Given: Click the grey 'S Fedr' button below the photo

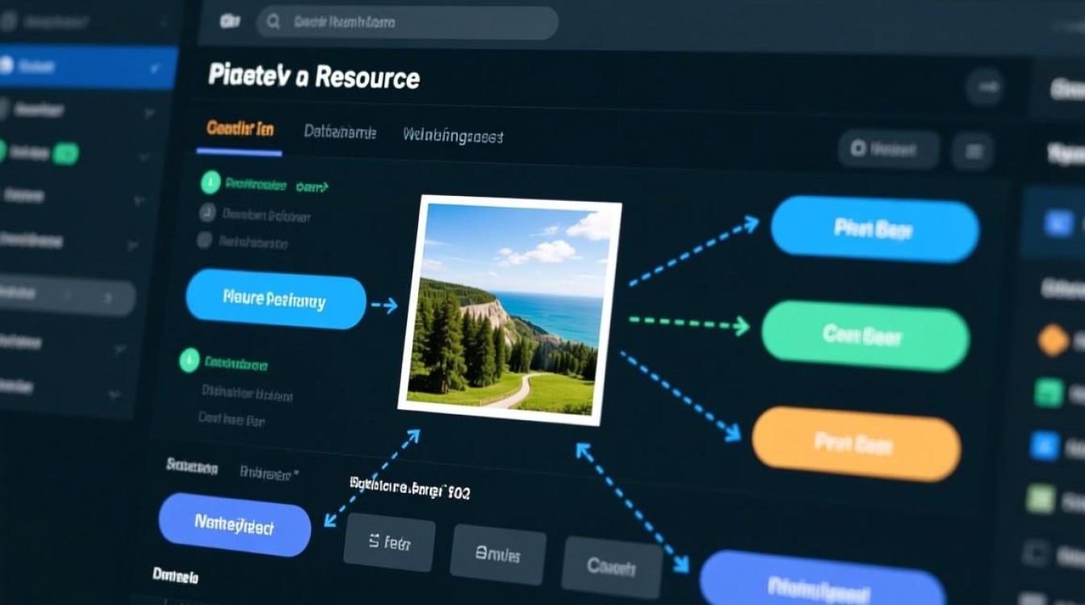Looking at the screenshot, I should (x=389, y=544).
